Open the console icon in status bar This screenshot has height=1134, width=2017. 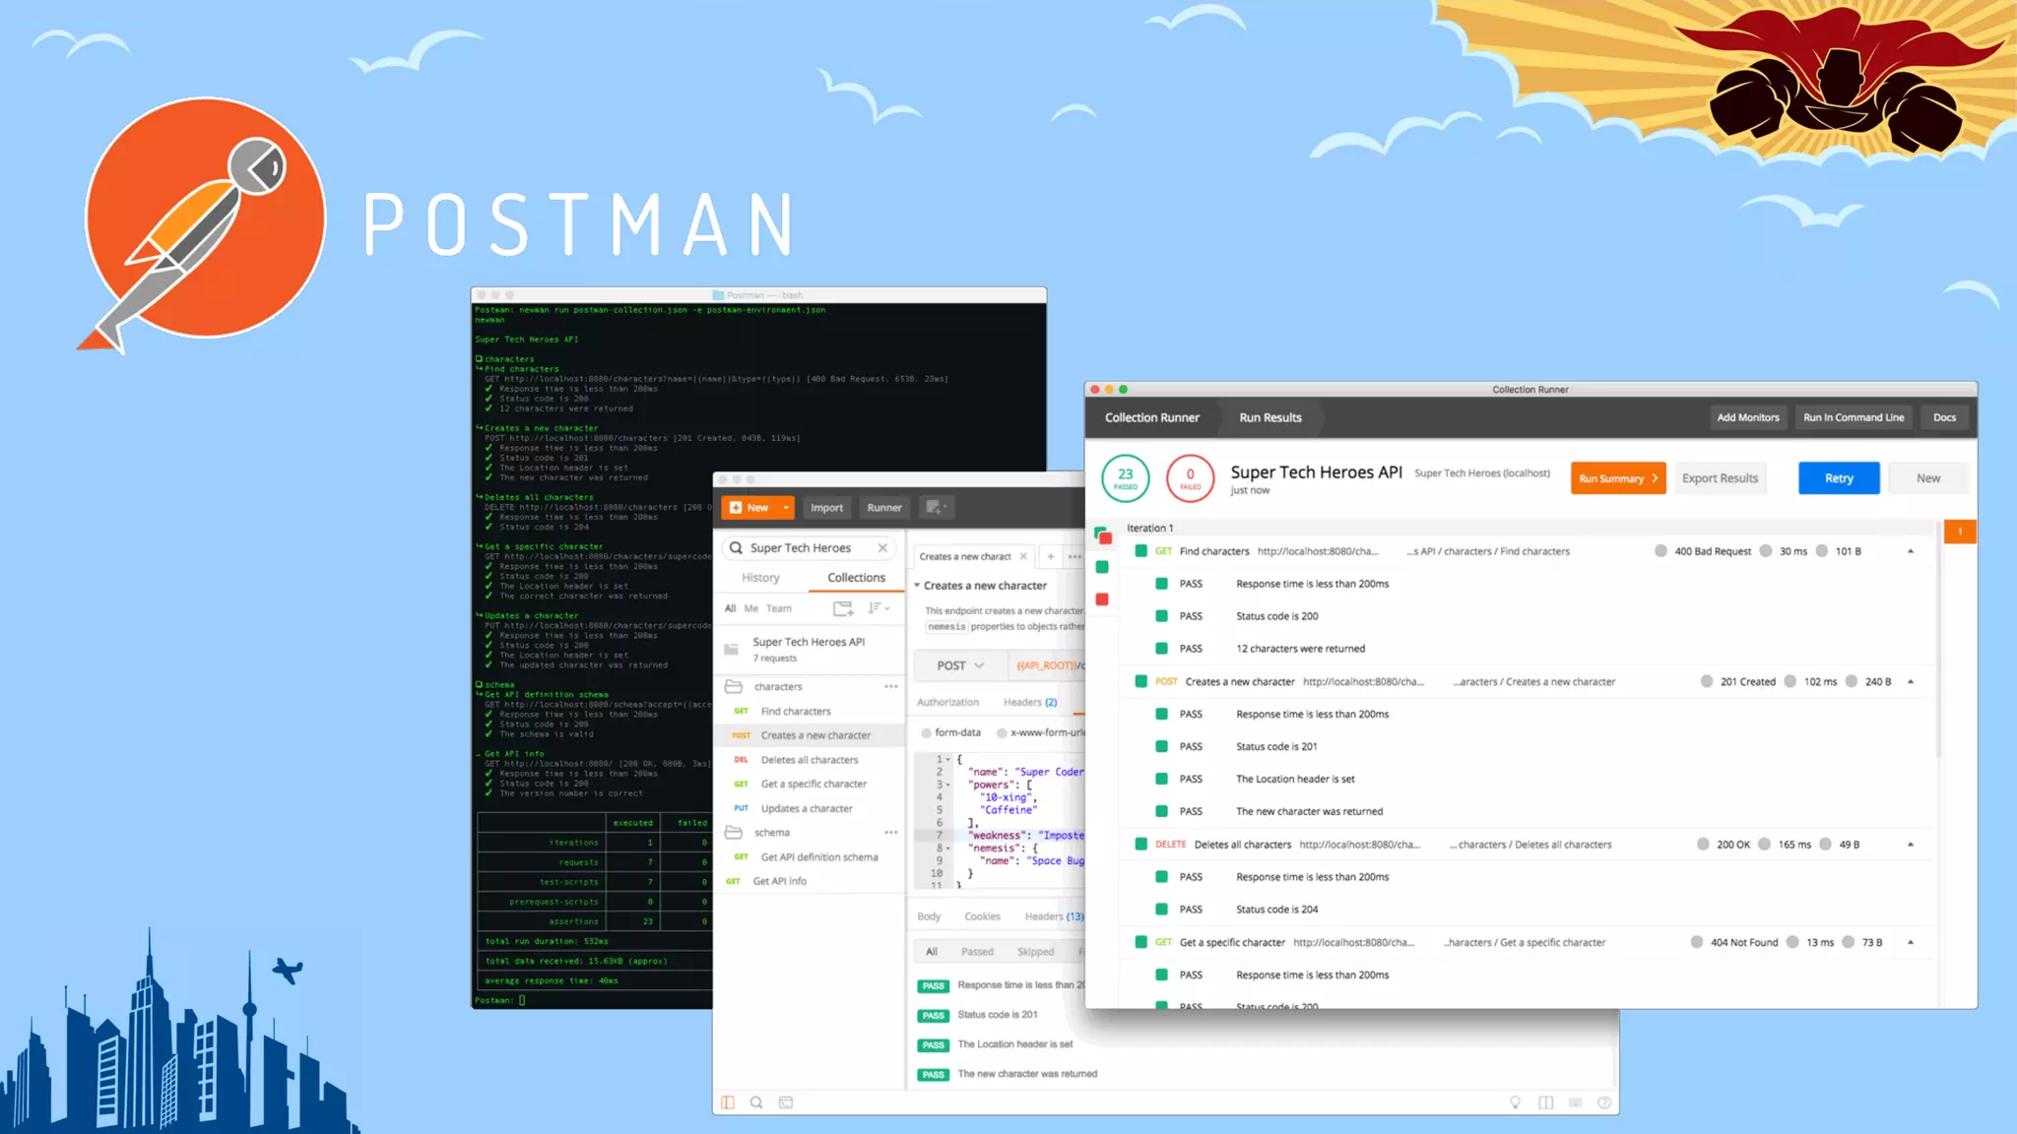[x=786, y=1102]
